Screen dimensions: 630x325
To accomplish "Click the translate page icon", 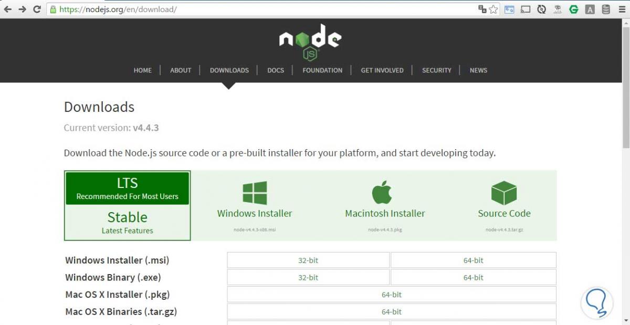I will point(482,9).
